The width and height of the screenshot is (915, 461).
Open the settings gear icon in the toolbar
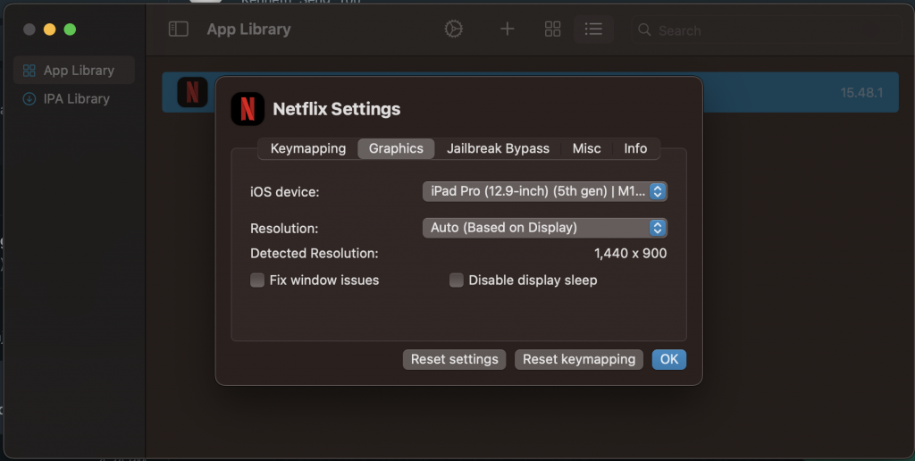453,29
